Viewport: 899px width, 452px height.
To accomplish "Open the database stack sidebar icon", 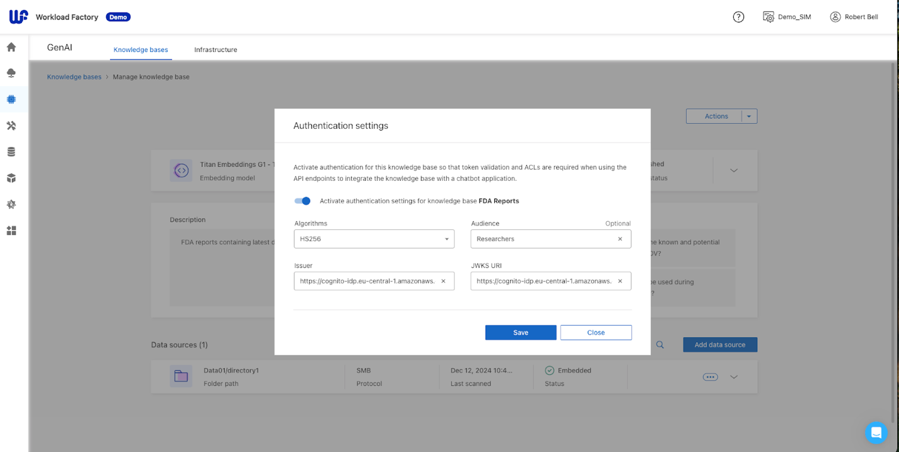I will point(11,152).
